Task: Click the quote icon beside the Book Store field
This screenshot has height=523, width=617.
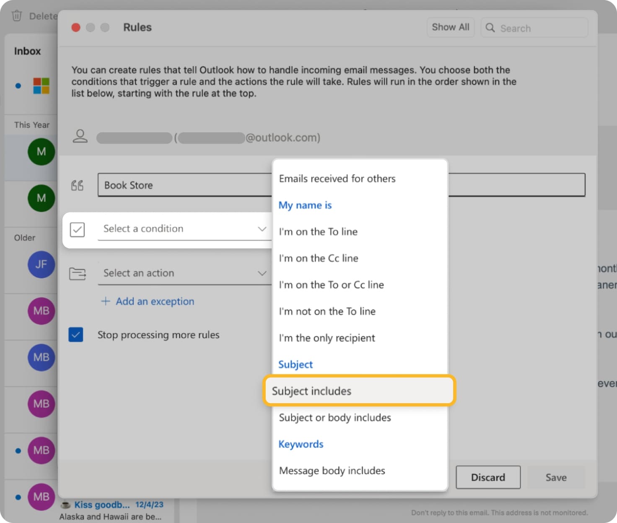Action: (x=77, y=185)
